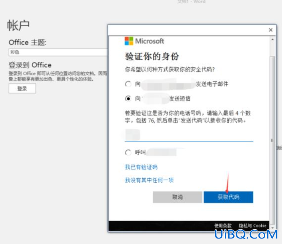The image size is (282, 244).
Task: Select the send SMS (发送短信) radio option
Action: click(x=128, y=98)
